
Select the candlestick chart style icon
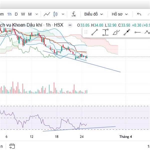pyautogui.click(x=55, y=14)
